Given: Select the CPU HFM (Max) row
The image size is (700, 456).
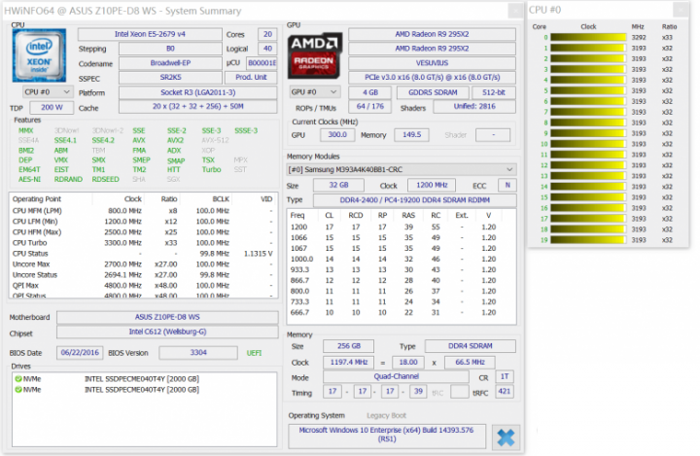Looking at the screenshot, I should point(143,232).
